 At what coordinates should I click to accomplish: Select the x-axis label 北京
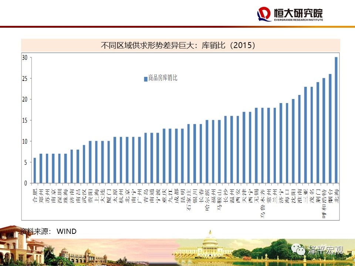point(127,197)
